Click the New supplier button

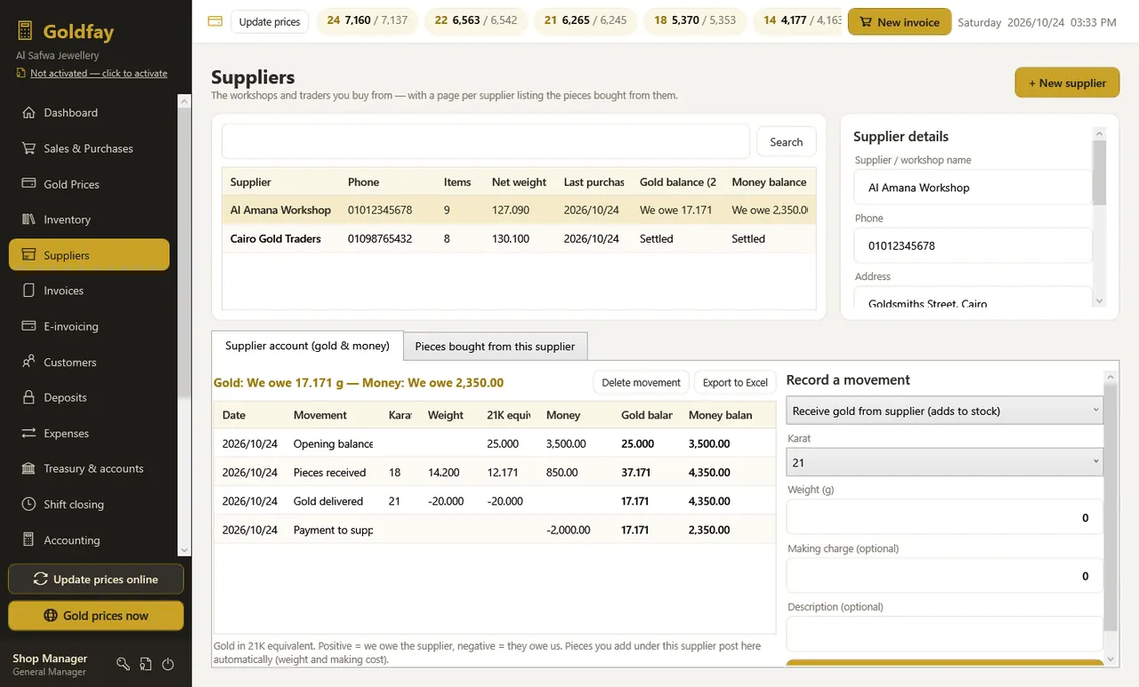(x=1067, y=83)
